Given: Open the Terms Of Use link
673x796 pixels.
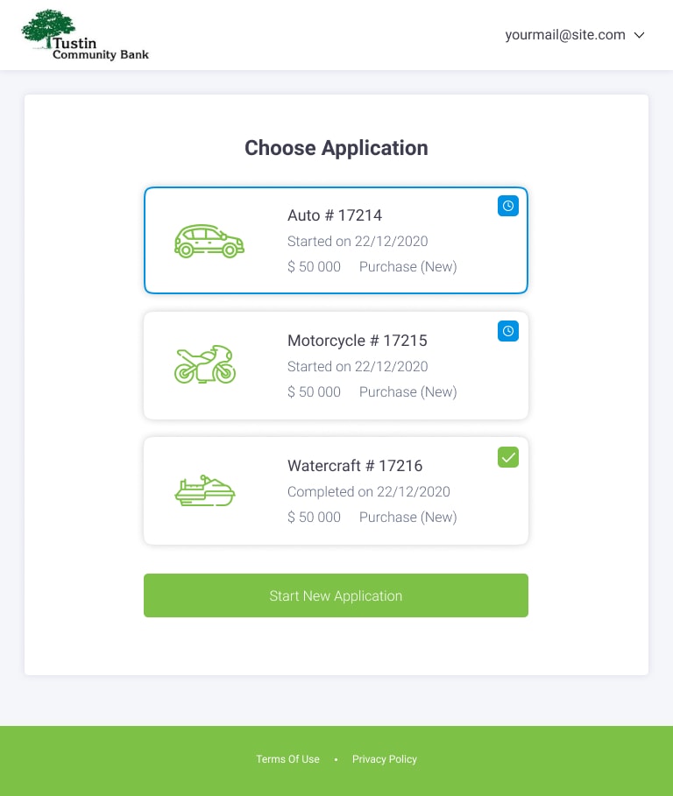Looking at the screenshot, I should click(x=287, y=759).
